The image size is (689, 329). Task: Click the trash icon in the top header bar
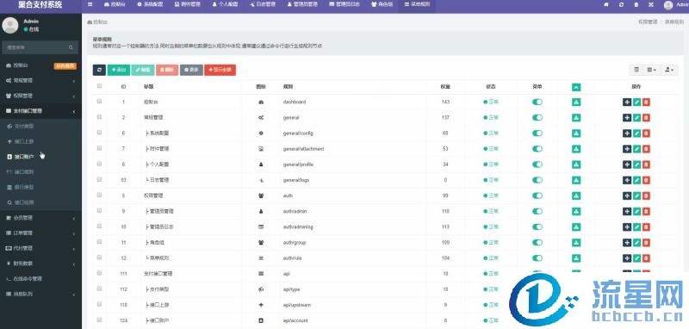click(636, 5)
